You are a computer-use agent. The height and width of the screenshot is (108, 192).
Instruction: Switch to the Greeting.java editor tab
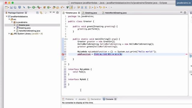[91, 13]
